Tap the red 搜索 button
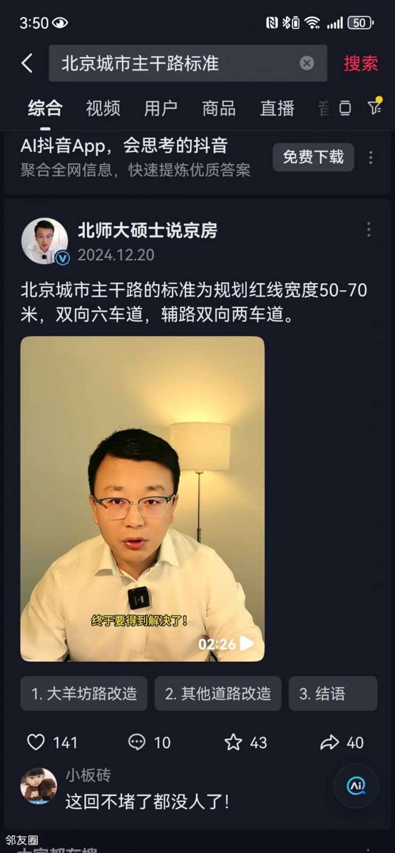The image size is (395, 853). coord(361,63)
